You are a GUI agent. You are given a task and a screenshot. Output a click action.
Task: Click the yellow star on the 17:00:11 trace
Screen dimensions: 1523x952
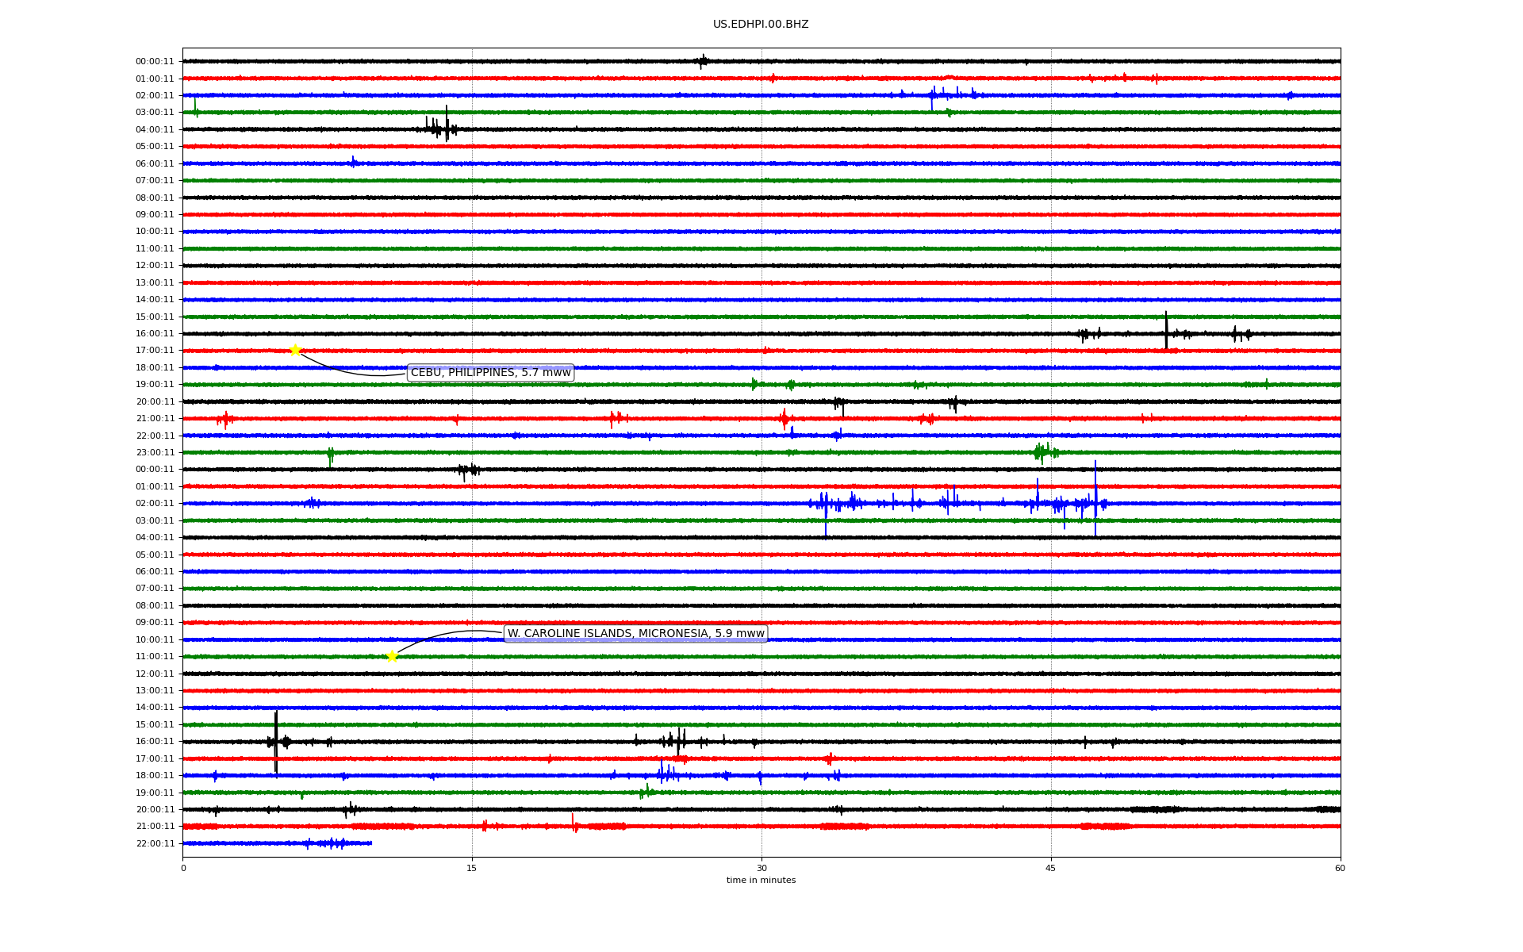(295, 350)
